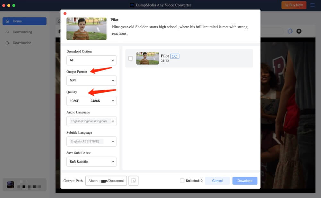The width and height of the screenshot is (321, 198).
Task: Open the hamburger menu at top right
Action: point(312,5)
